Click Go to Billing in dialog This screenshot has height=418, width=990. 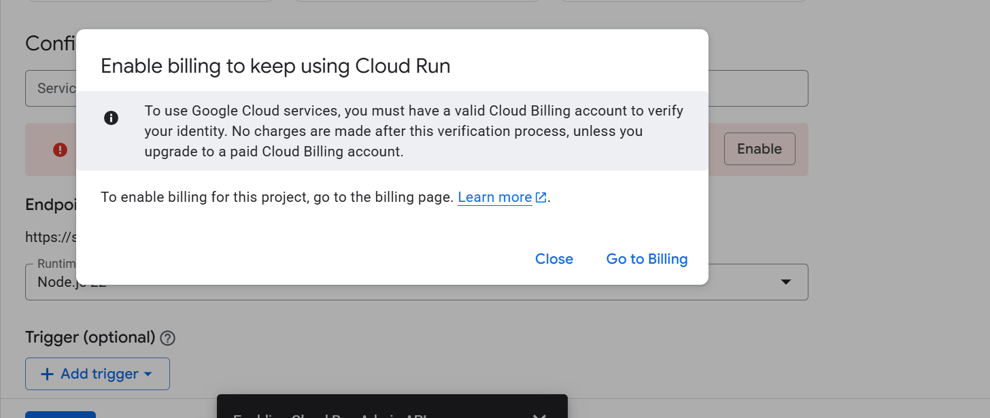647,259
